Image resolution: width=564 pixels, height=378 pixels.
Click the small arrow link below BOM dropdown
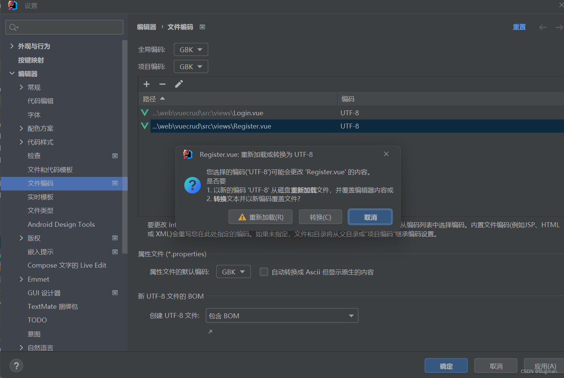tap(210, 332)
